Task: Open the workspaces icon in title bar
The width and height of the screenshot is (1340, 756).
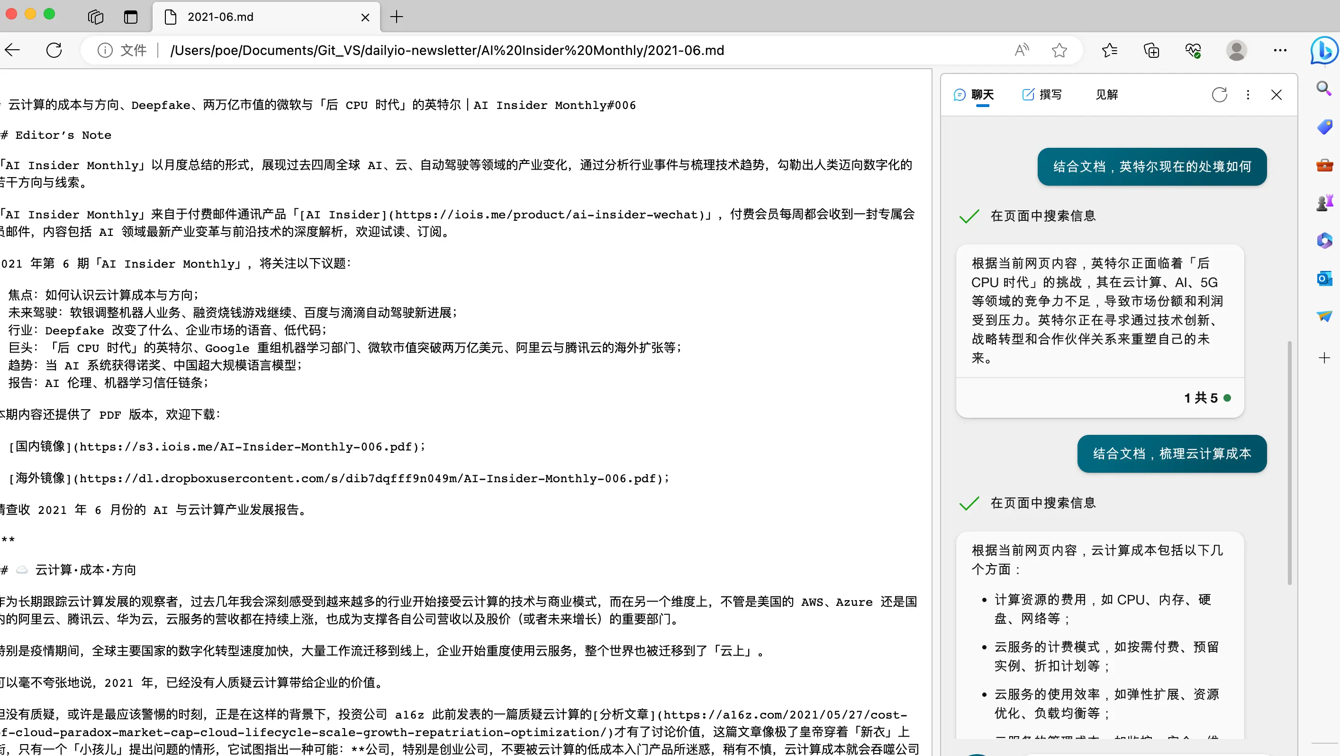Action: 96,17
